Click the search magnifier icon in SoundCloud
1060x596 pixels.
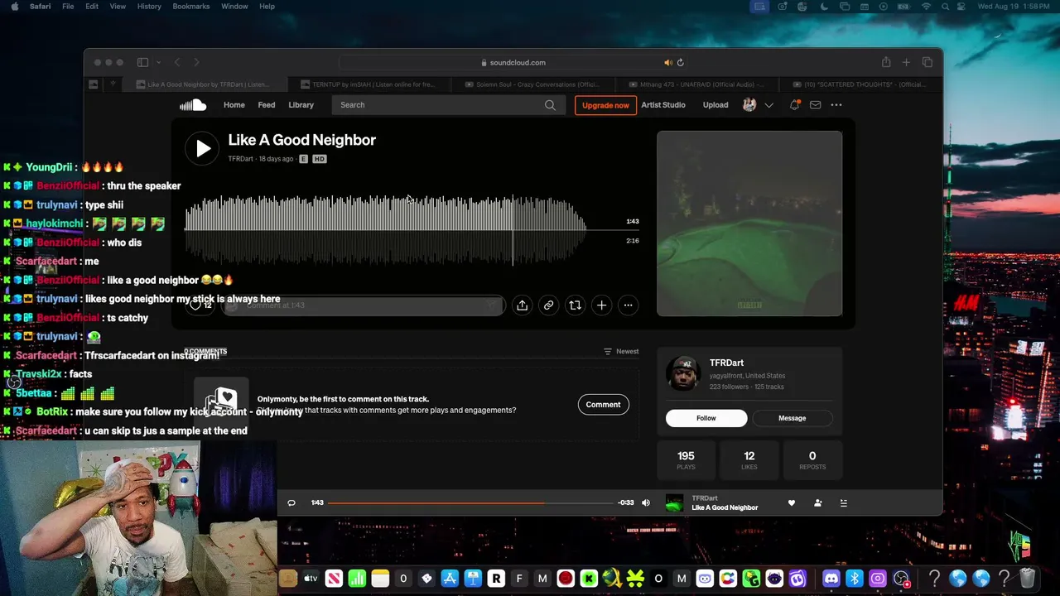click(x=550, y=105)
